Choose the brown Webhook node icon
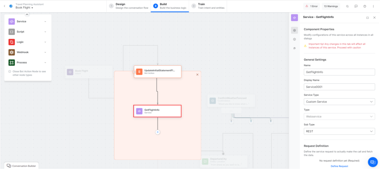 point(12,52)
